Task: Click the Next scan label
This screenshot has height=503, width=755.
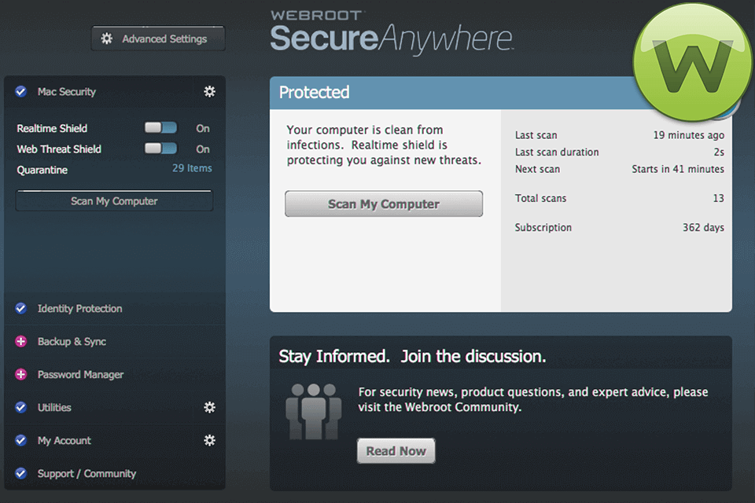Action: 537,169
